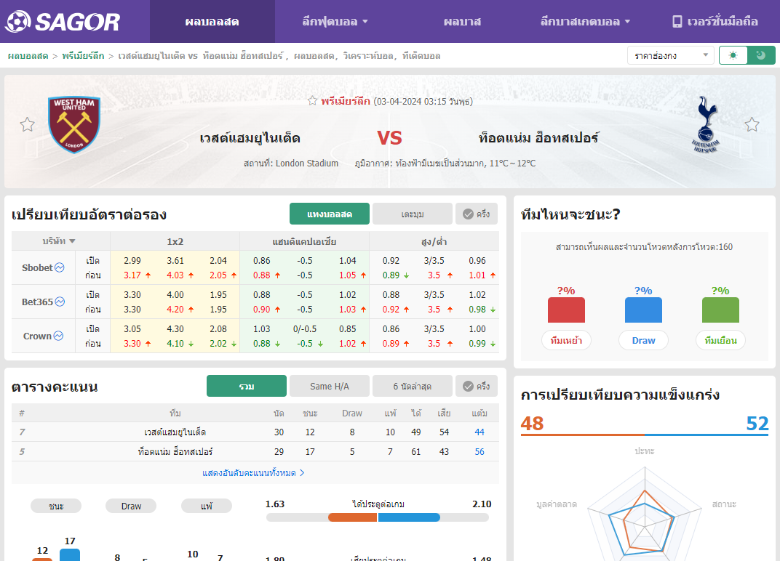The image size is (780, 561).
Task: Favorite Tottenham with right star icon
Action: (x=752, y=124)
